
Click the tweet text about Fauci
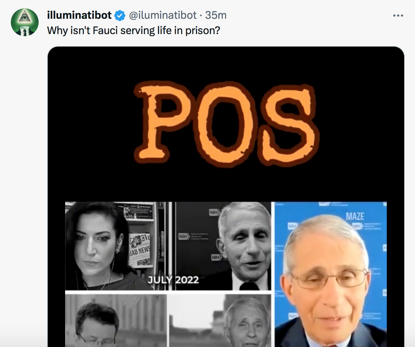(x=134, y=31)
